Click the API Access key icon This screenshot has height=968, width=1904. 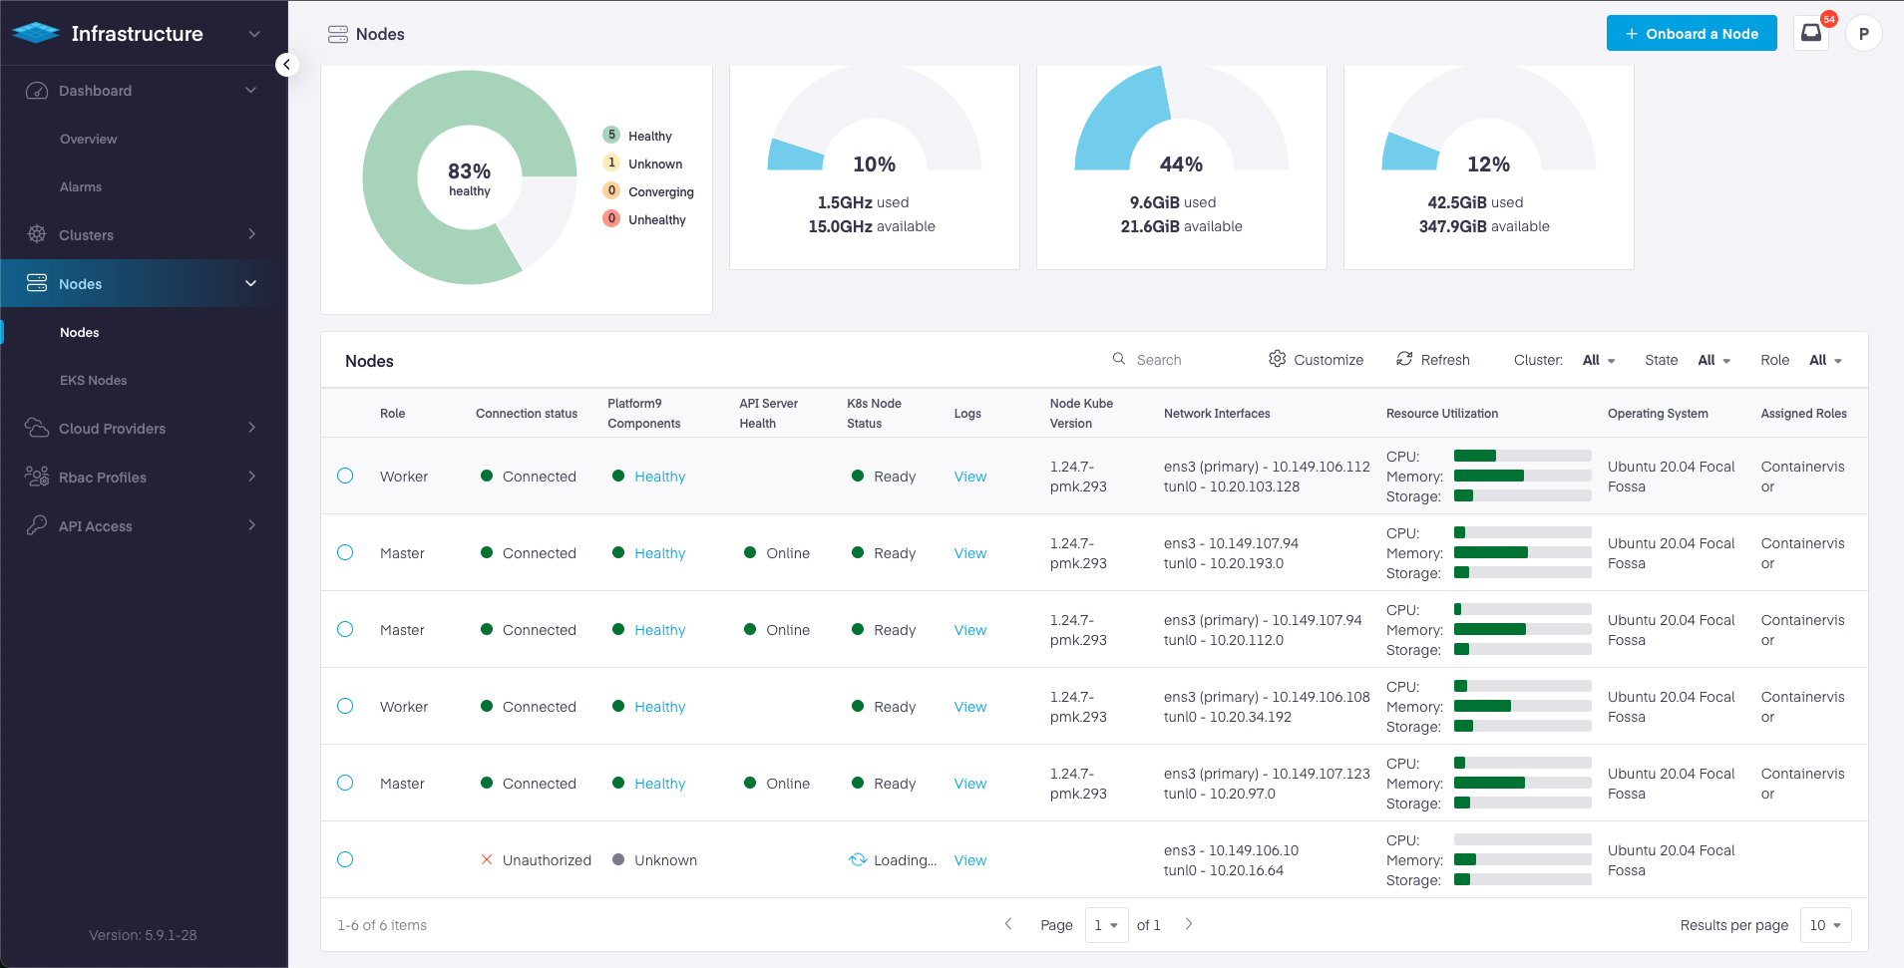click(x=37, y=525)
